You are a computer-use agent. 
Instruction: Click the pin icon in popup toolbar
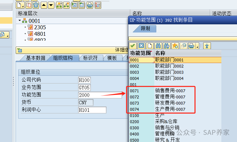coord(207,45)
